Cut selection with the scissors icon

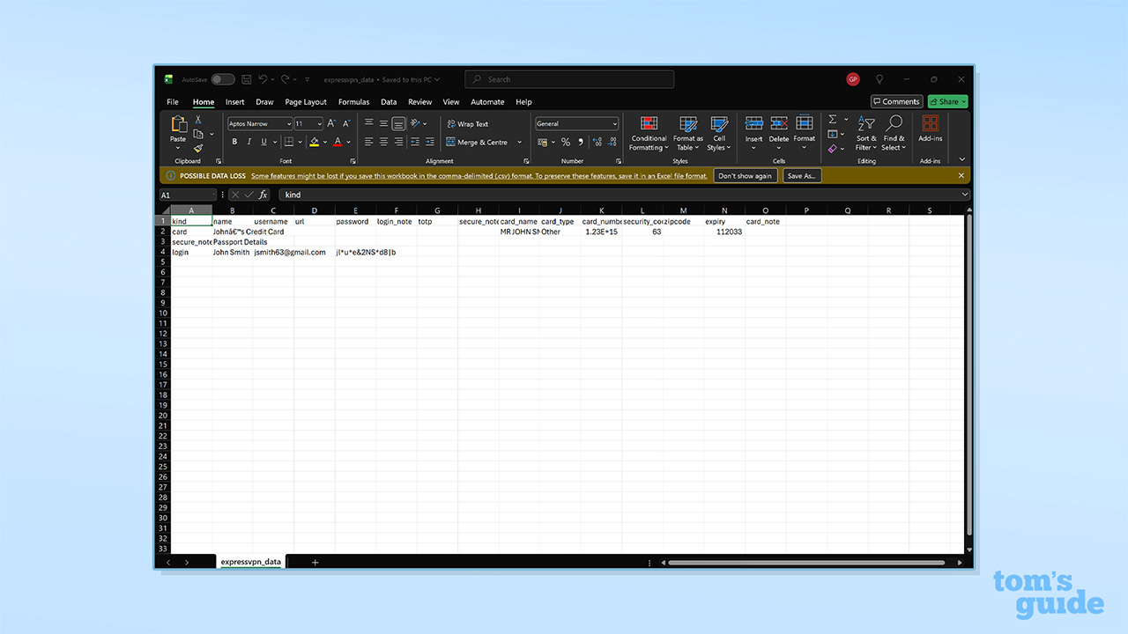[x=198, y=120]
